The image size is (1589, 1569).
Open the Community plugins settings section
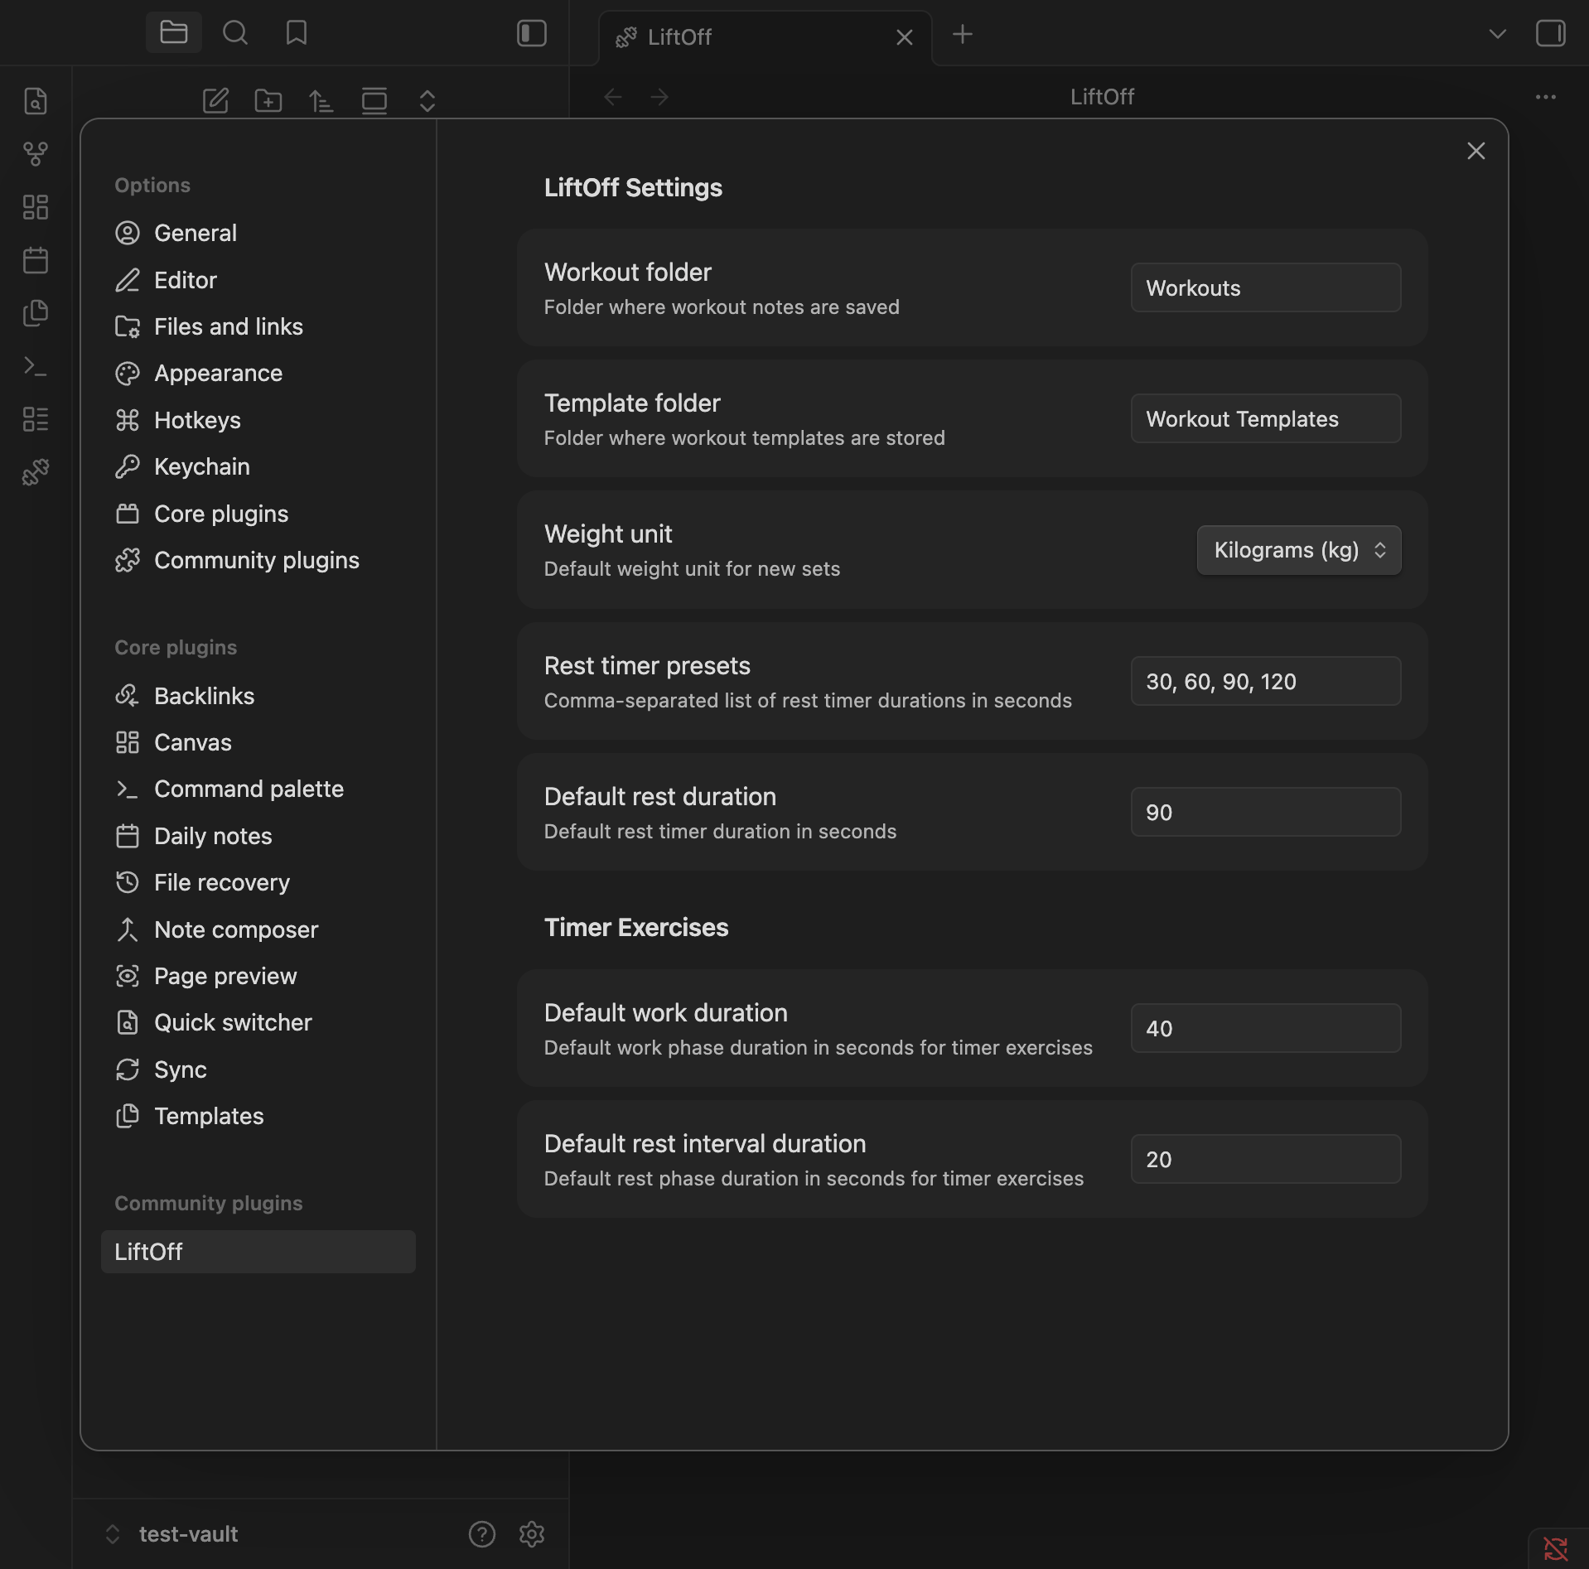point(257,560)
